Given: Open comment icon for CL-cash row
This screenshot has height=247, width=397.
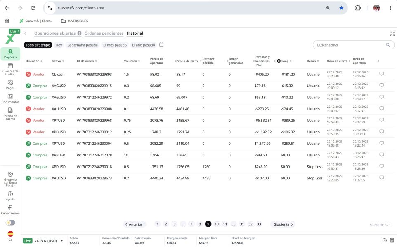Looking at the screenshot, I should pos(381,74).
